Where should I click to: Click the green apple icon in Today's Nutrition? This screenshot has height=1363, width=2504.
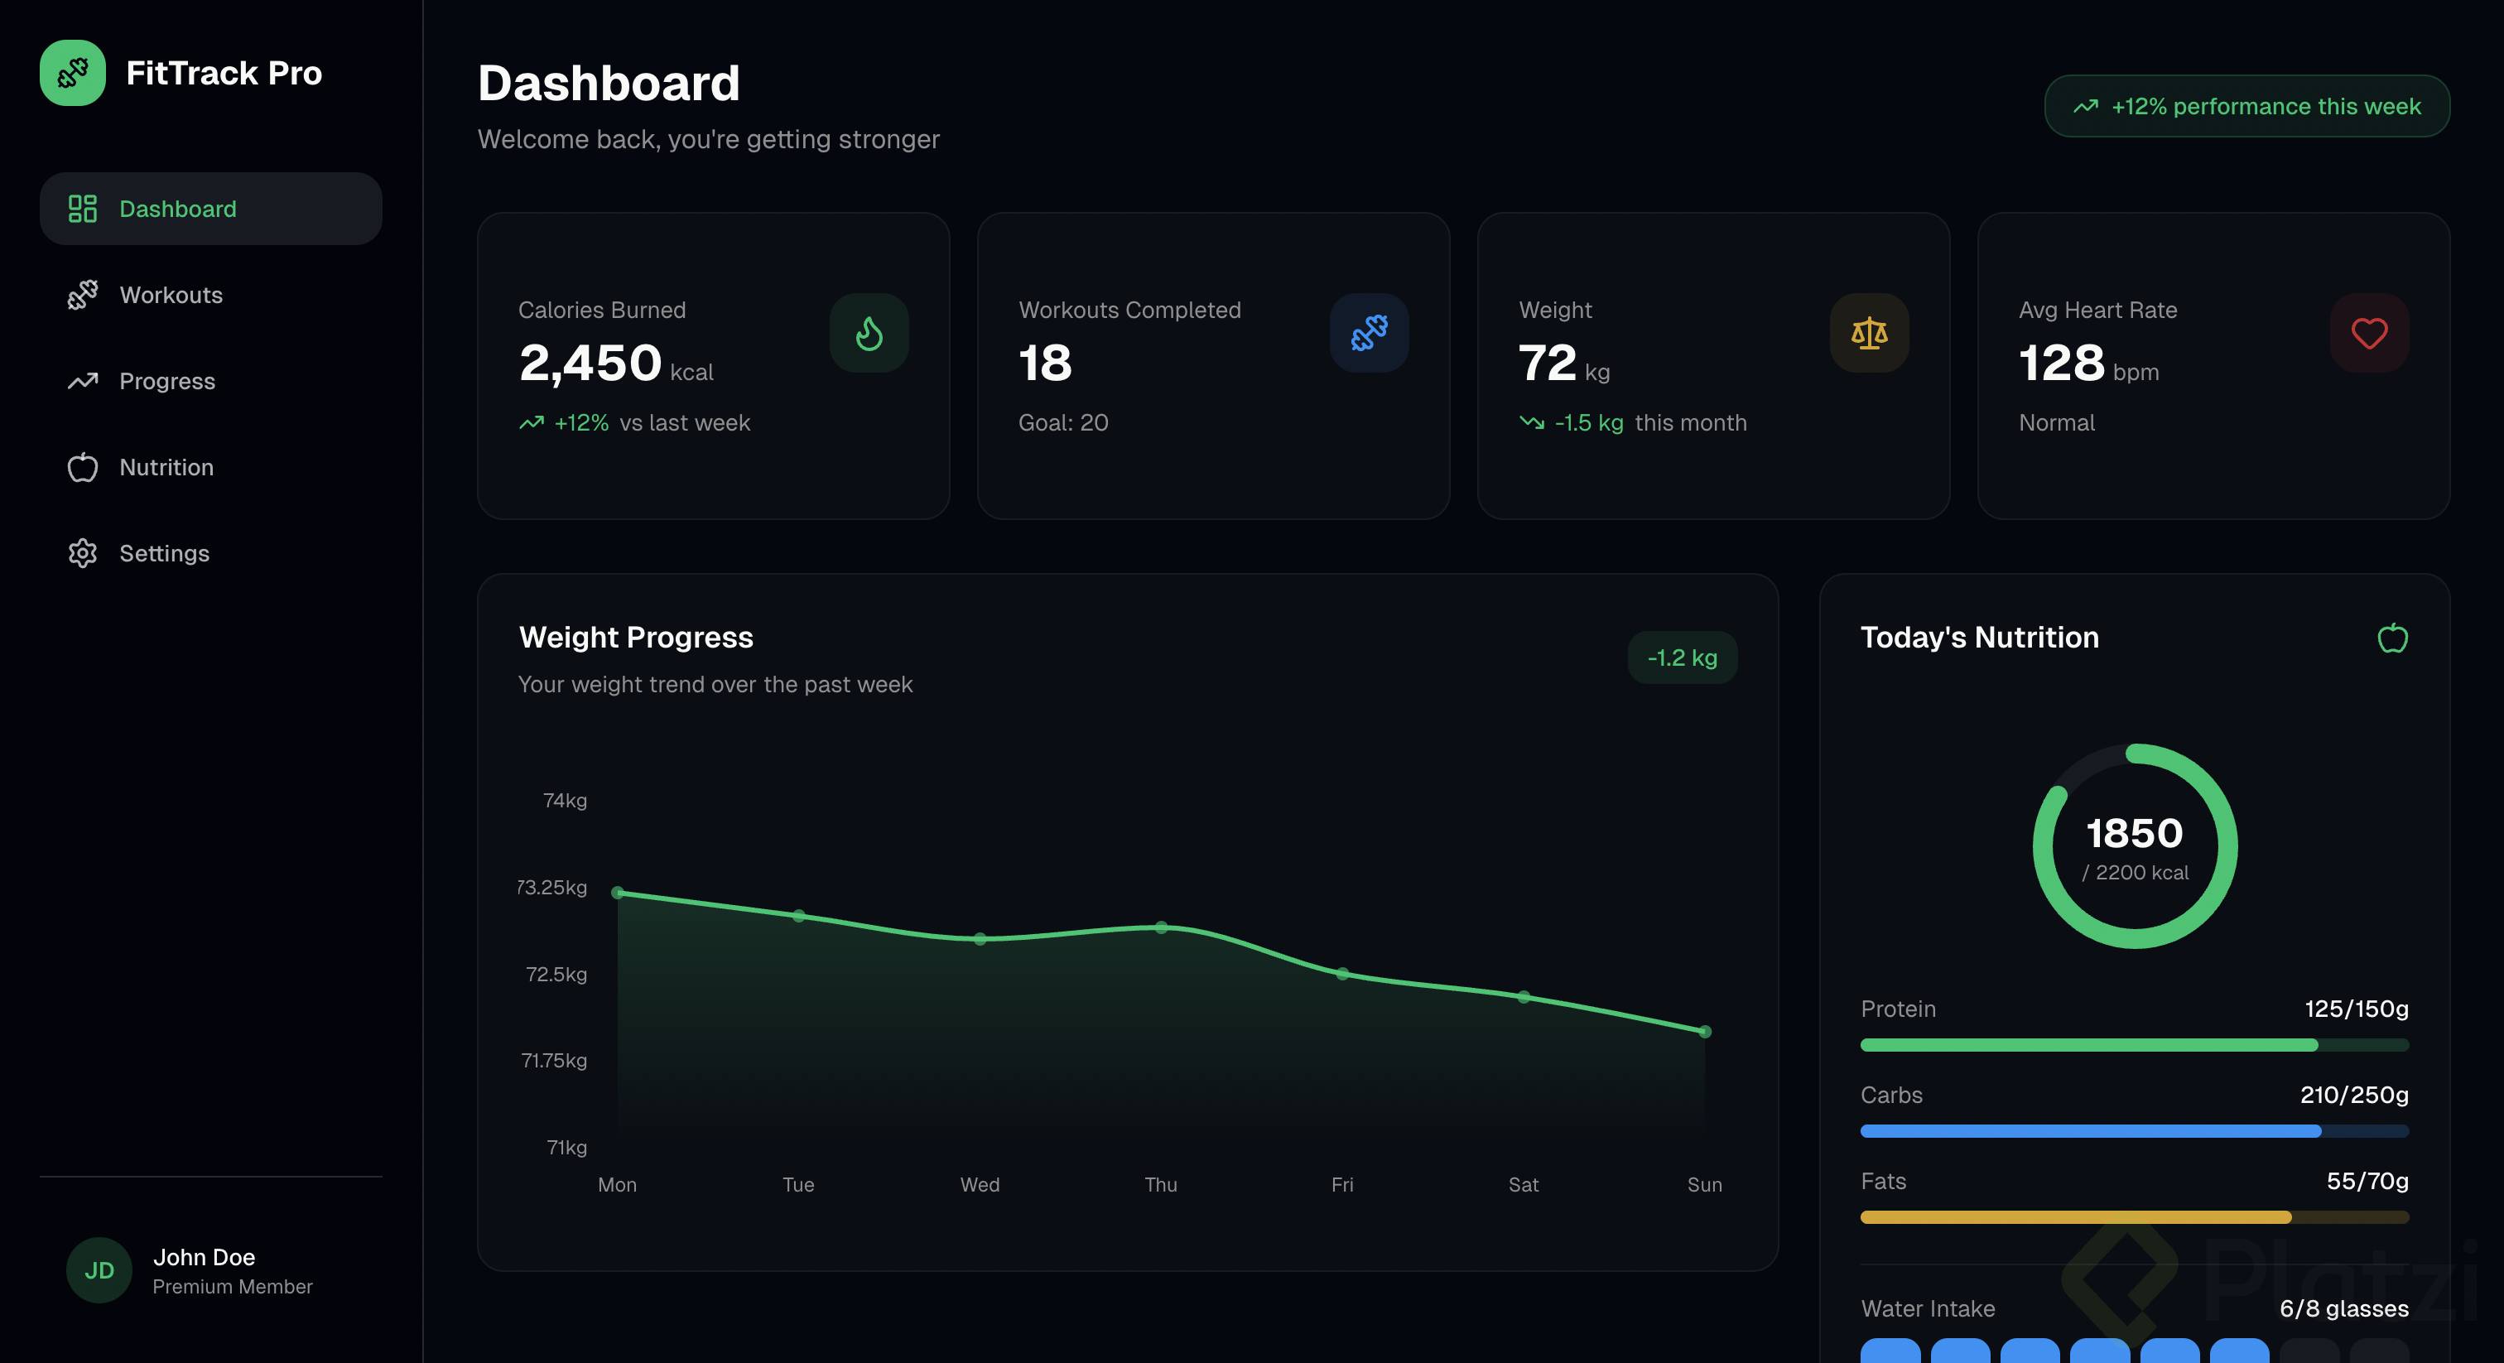tap(2392, 638)
